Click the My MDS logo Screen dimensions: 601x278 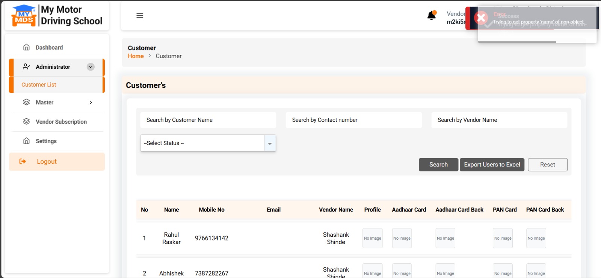click(x=24, y=16)
